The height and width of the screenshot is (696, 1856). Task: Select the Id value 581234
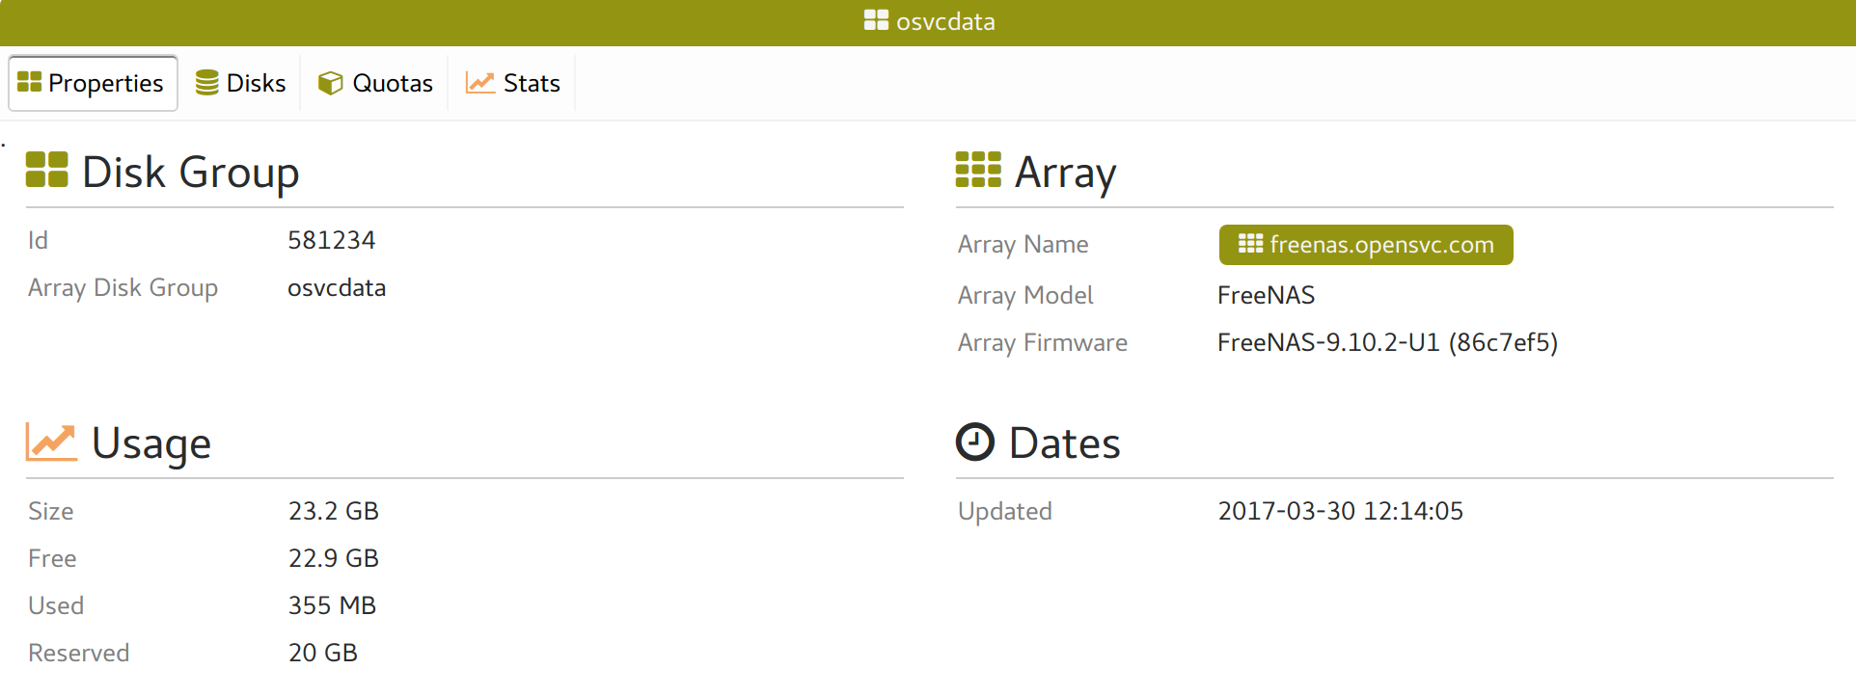[x=332, y=240]
